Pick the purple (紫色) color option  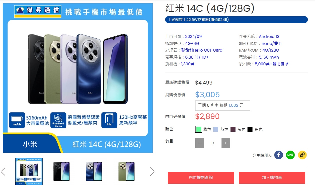pyautogui.click(x=233, y=129)
